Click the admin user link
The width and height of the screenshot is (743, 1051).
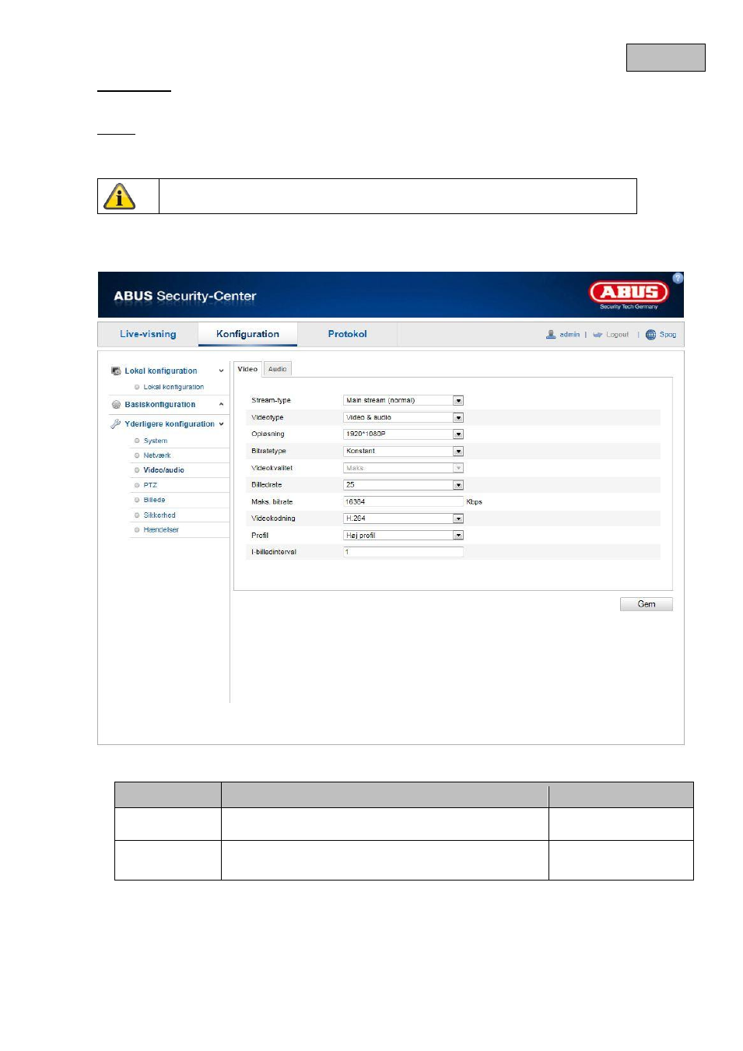point(570,335)
